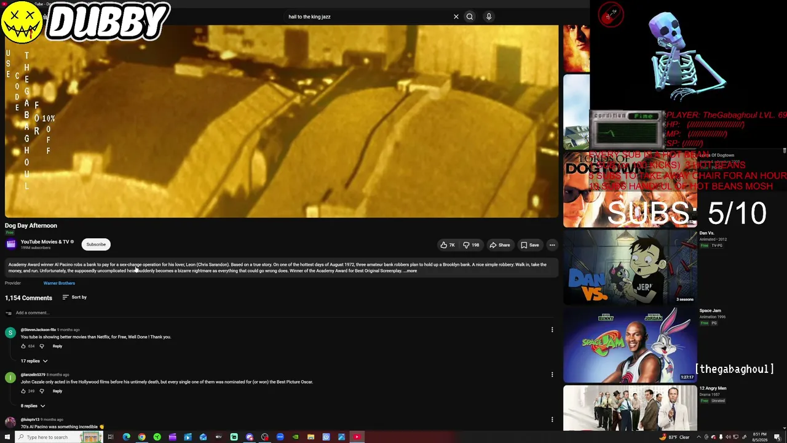Open the weather widget showing 83°F Clear

pos(674,437)
